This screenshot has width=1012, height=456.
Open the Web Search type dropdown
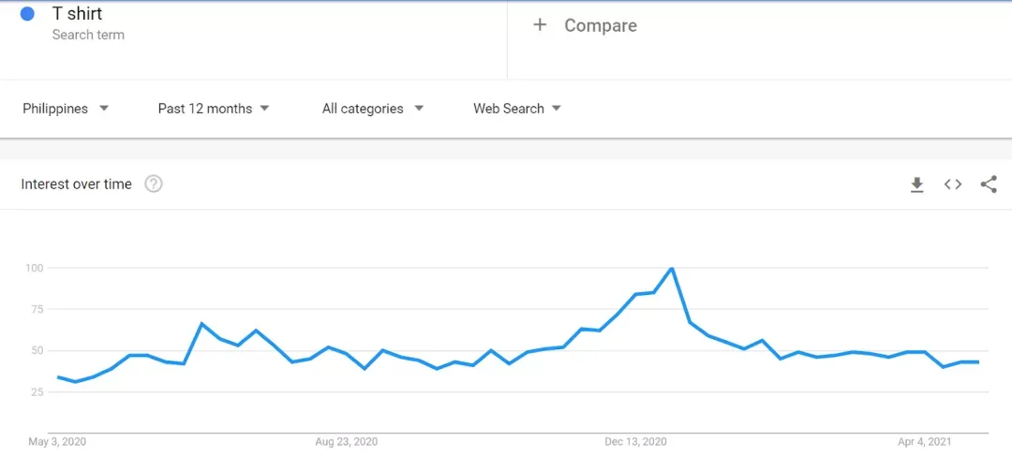(517, 109)
